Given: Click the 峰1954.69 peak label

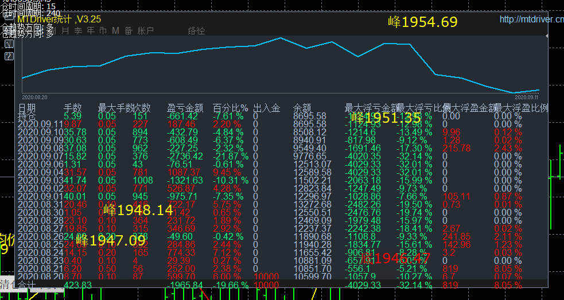Looking at the screenshot, I should click(423, 22).
